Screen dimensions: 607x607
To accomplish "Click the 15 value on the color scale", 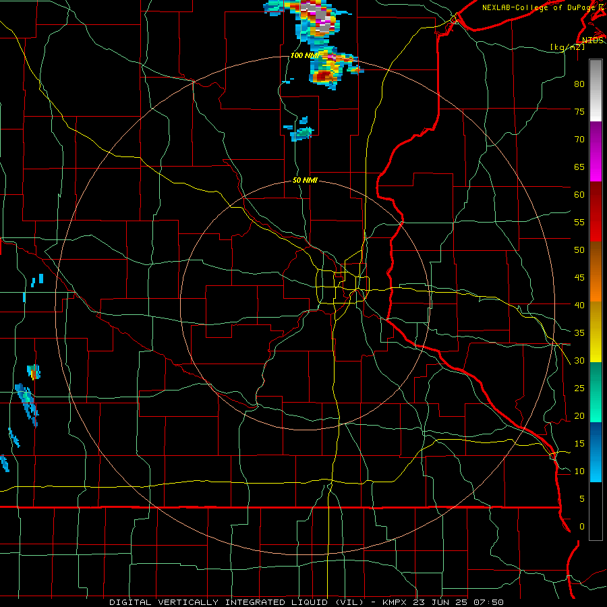I will pos(579,443).
